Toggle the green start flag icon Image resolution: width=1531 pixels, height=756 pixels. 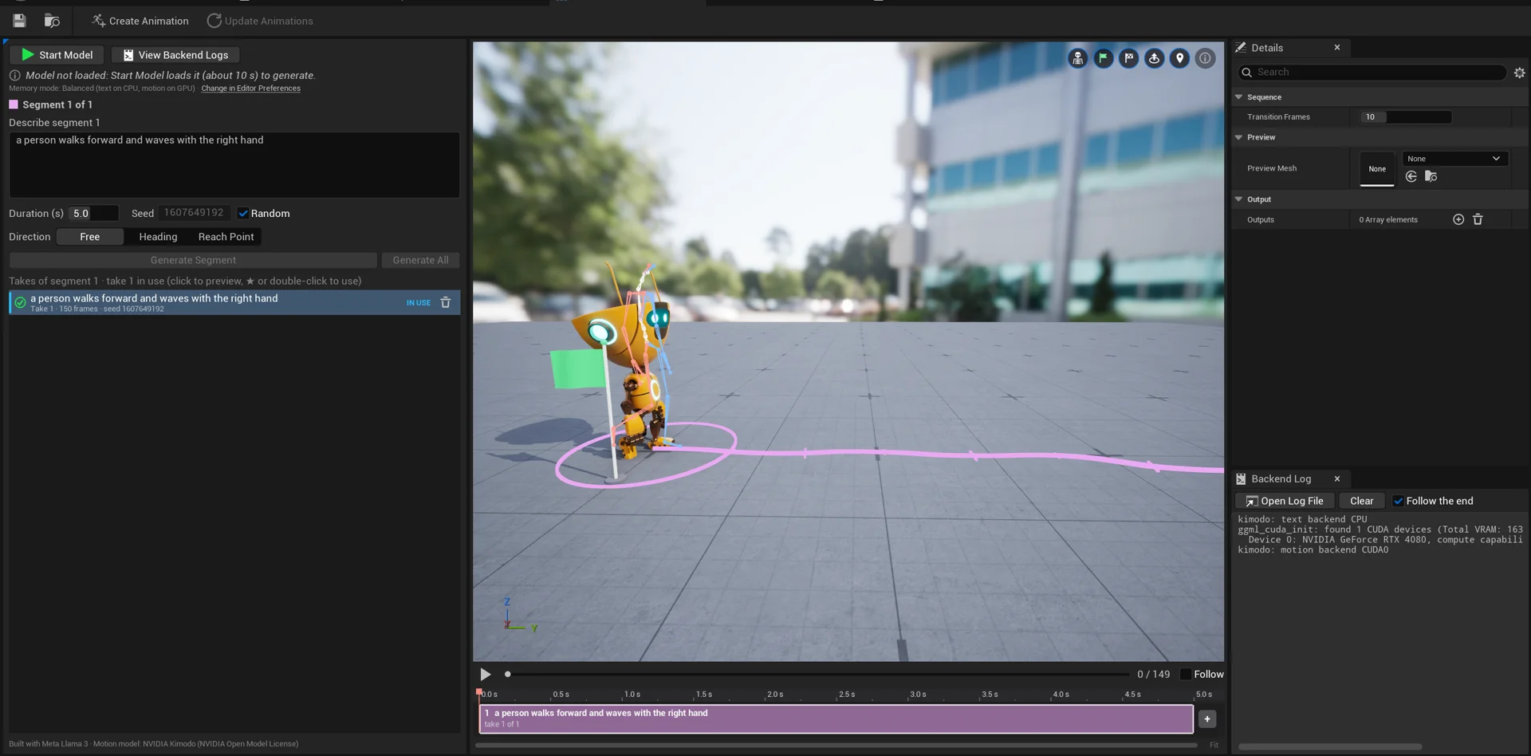[x=1103, y=58]
